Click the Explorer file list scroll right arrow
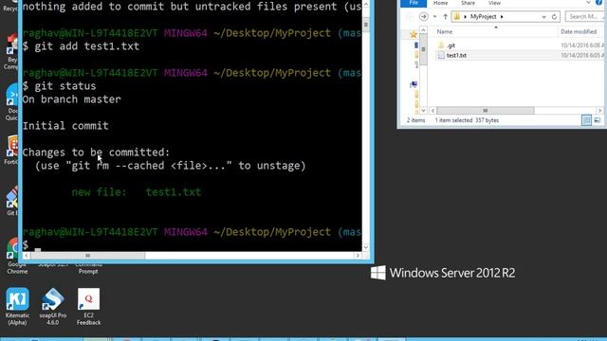Screen dimensions: 607x341 (x=599, y=111)
